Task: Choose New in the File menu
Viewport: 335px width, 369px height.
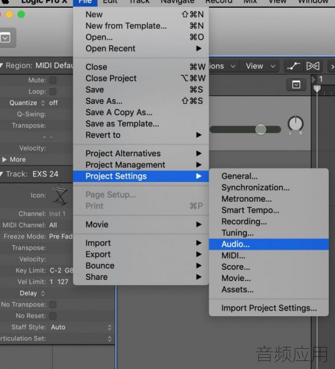Action: click(141, 14)
